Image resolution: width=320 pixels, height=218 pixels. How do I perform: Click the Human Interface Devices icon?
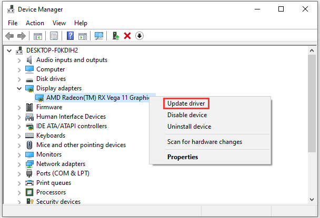(29, 117)
